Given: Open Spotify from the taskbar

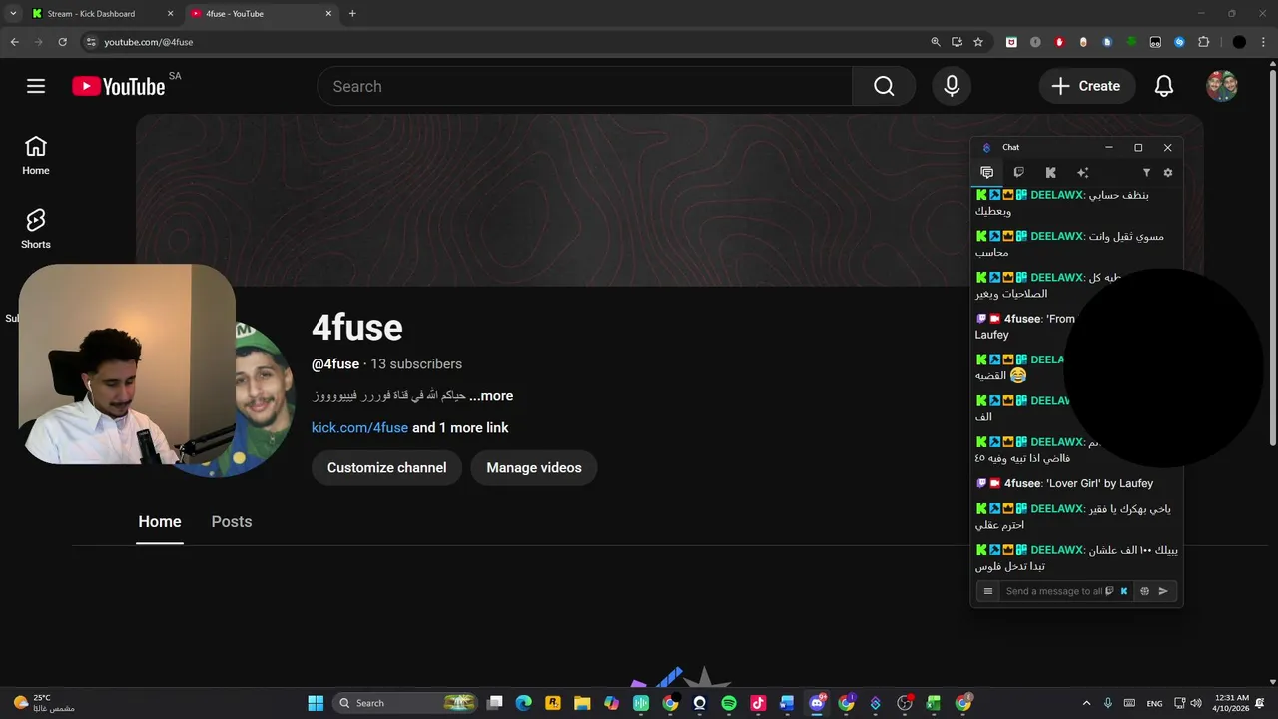Looking at the screenshot, I should pyautogui.click(x=729, y=703).
